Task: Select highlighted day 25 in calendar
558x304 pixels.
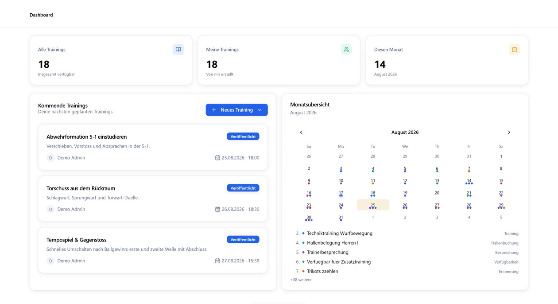Action: [x=373, y=205]
